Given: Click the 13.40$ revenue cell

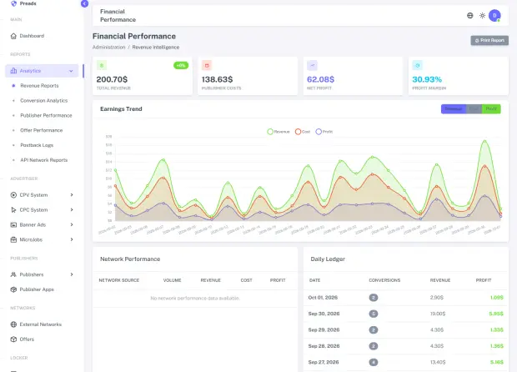Looking at the screenshot, I should (x=438, y=362).
